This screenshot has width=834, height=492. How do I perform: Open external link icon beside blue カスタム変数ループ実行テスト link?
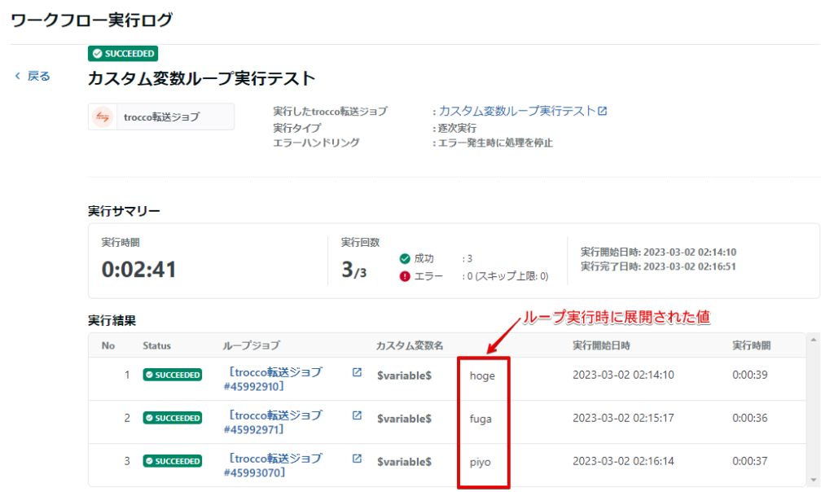[x=603, y=111]
